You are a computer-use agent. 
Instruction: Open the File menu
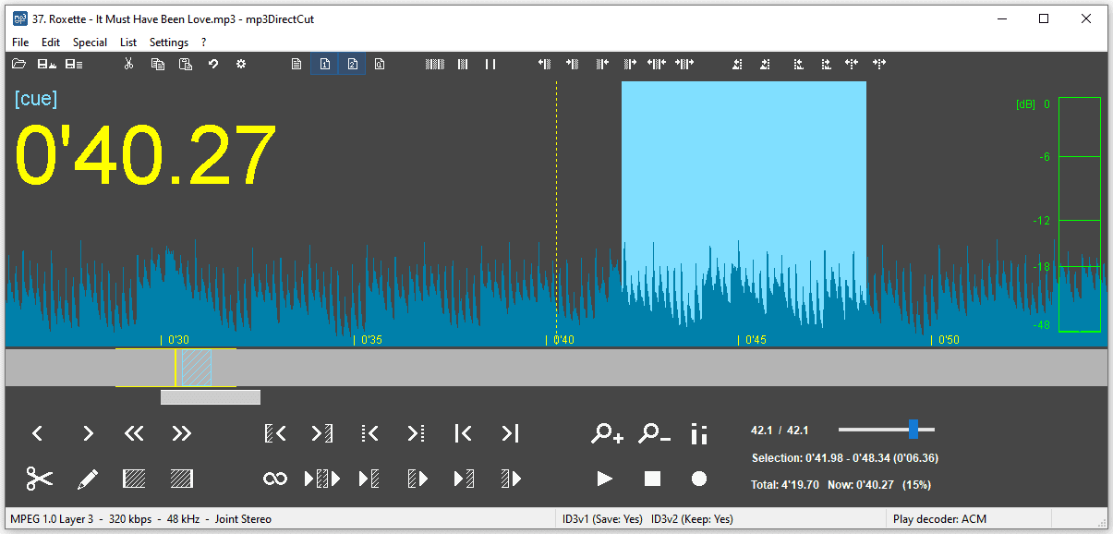20,42
